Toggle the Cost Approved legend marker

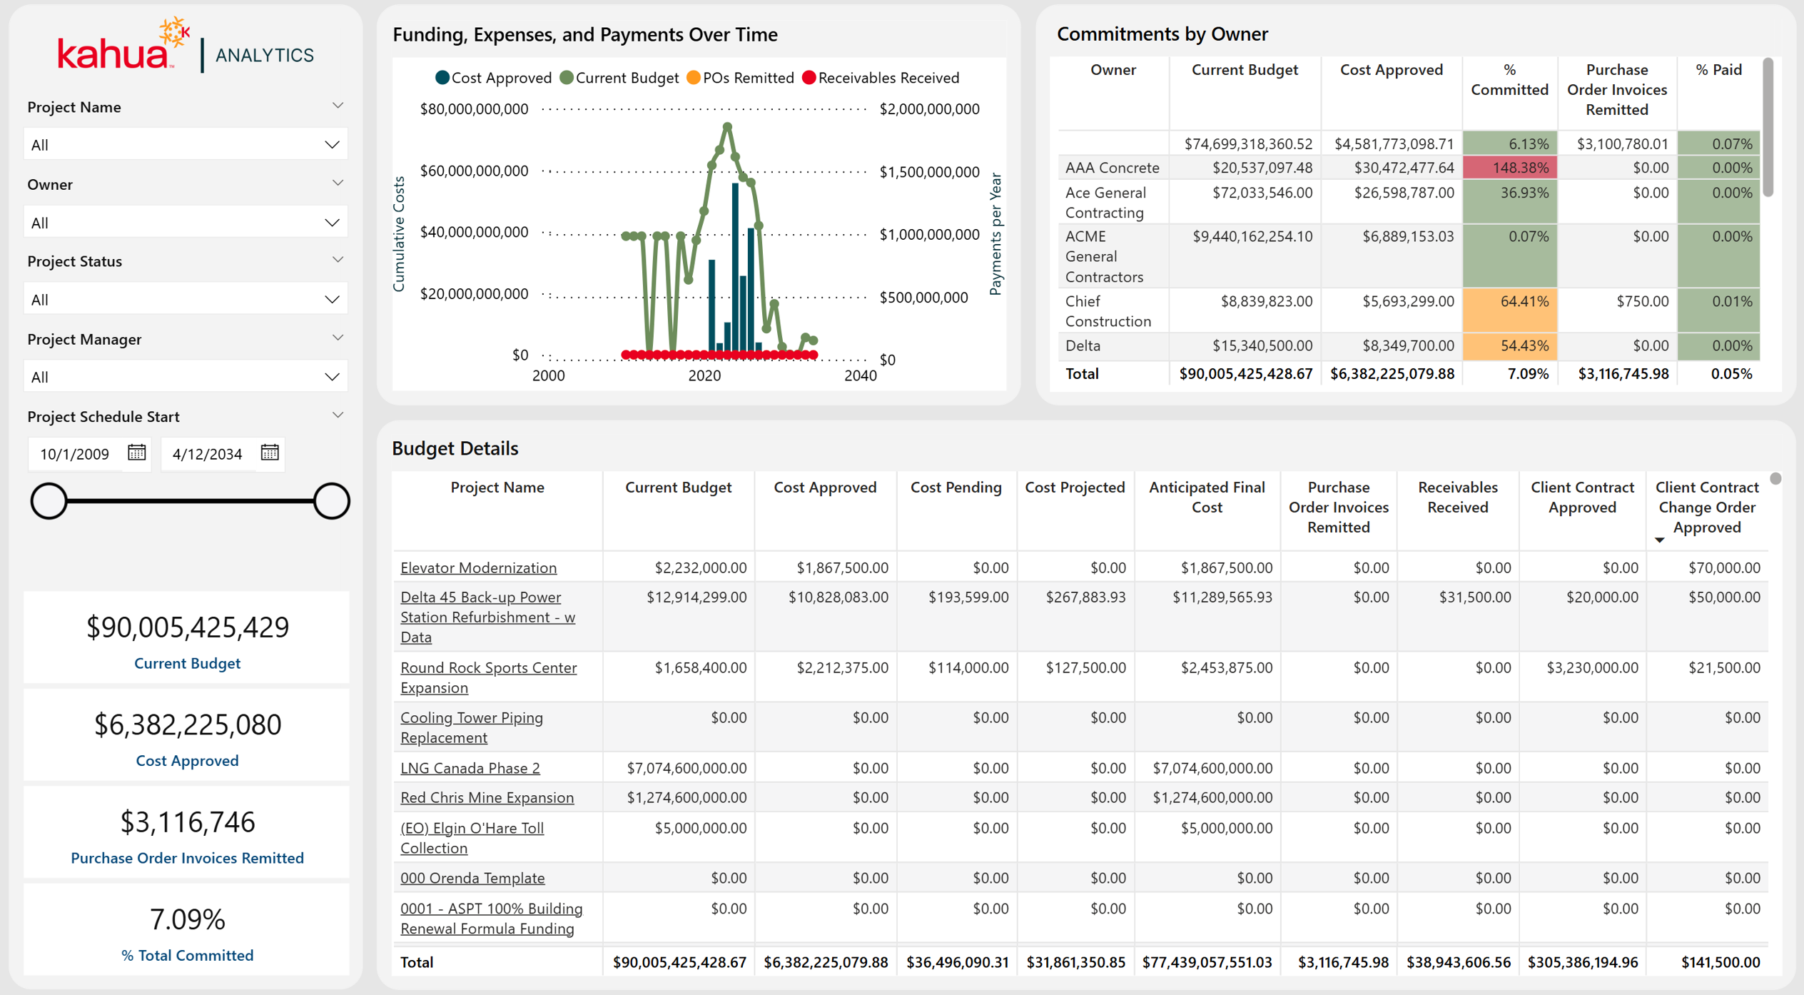442,78
